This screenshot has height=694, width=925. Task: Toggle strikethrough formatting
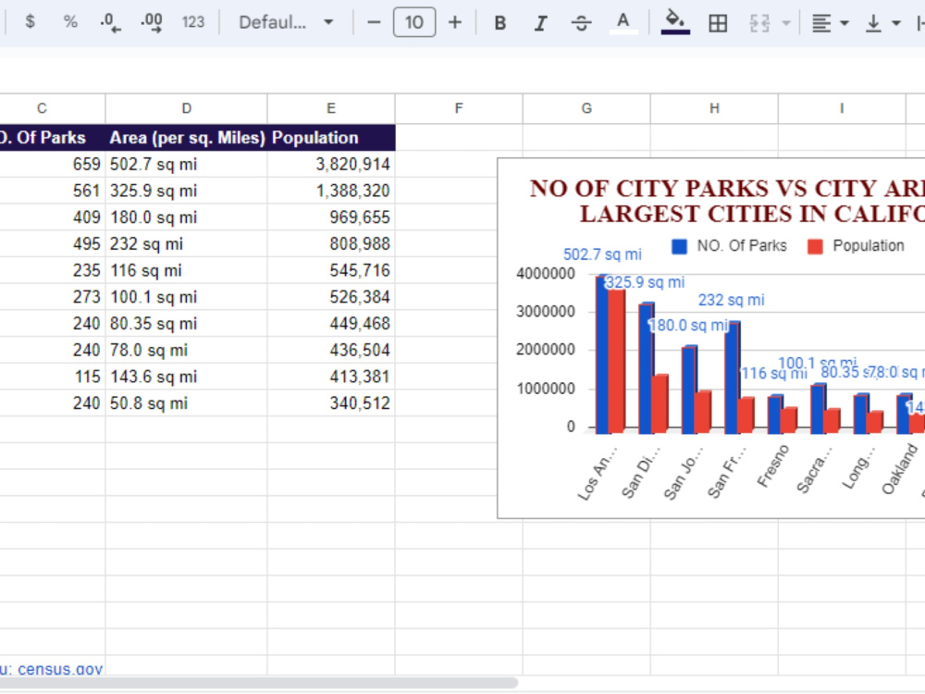point(581,22)
